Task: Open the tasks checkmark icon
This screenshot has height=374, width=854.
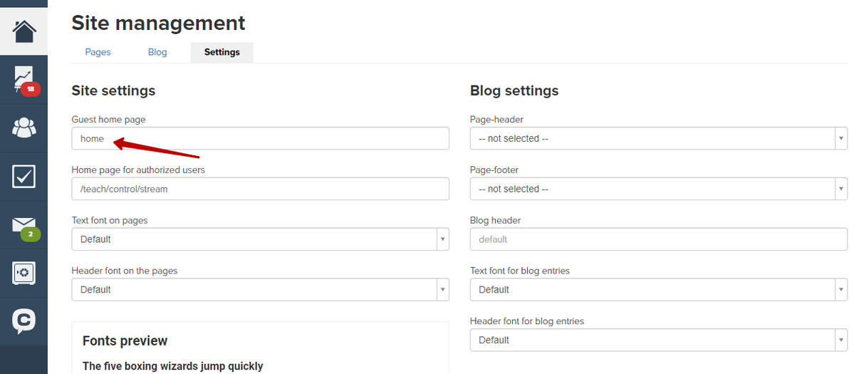Action: click(24, 176)
